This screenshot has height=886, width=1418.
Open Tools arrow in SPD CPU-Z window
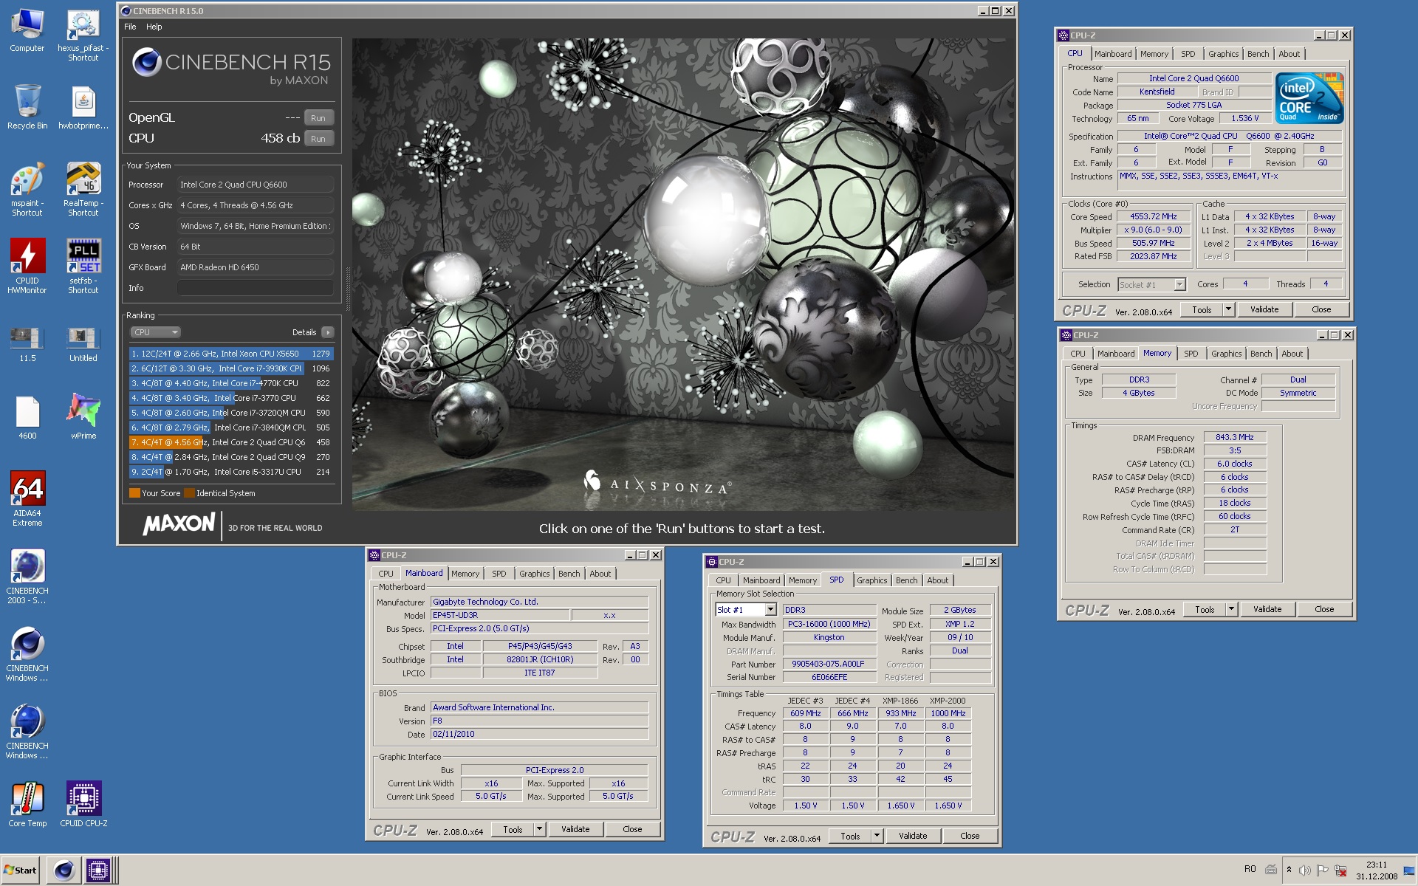click(877, 837)
